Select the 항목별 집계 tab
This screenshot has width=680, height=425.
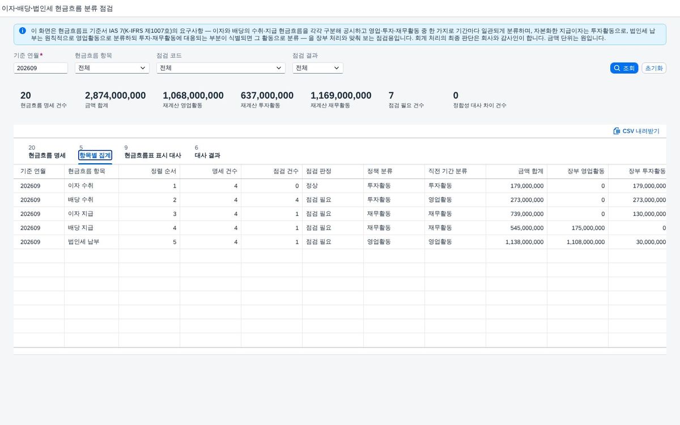[95, 155]
